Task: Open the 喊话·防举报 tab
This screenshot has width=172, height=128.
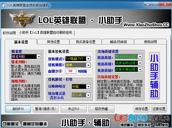Action: click(118, 42)
